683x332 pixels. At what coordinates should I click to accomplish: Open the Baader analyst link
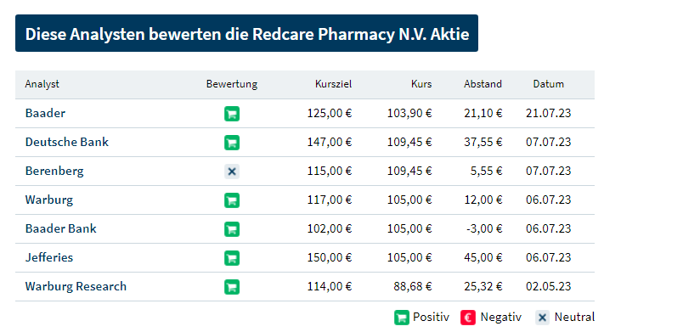(x=45, y=113)
